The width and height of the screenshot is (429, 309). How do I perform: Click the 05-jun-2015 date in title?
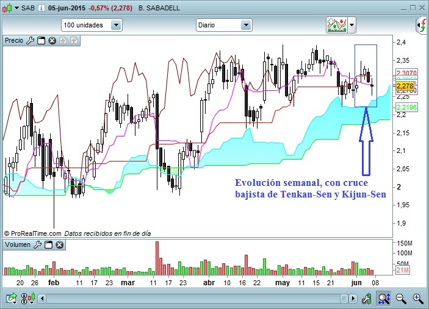(x=67, y=8)
